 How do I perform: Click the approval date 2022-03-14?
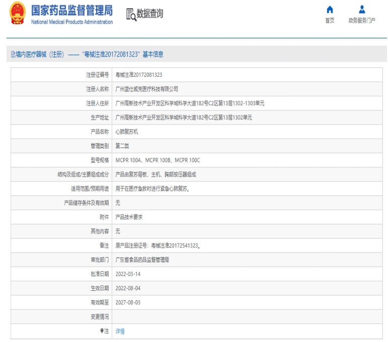[128, 274]
